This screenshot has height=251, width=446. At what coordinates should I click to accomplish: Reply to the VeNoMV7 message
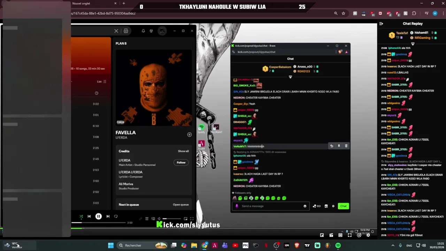click(x=332, y=146)
